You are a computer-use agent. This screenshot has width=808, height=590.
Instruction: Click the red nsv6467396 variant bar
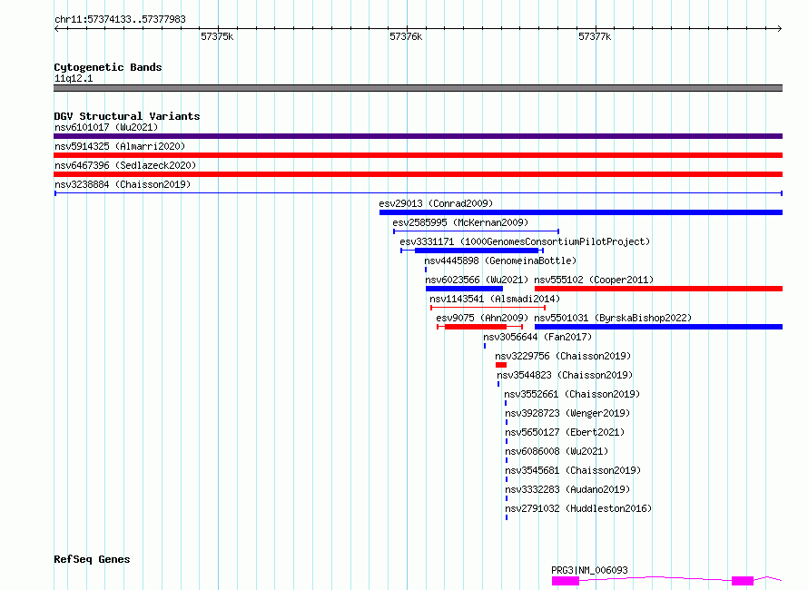[418, 174]
